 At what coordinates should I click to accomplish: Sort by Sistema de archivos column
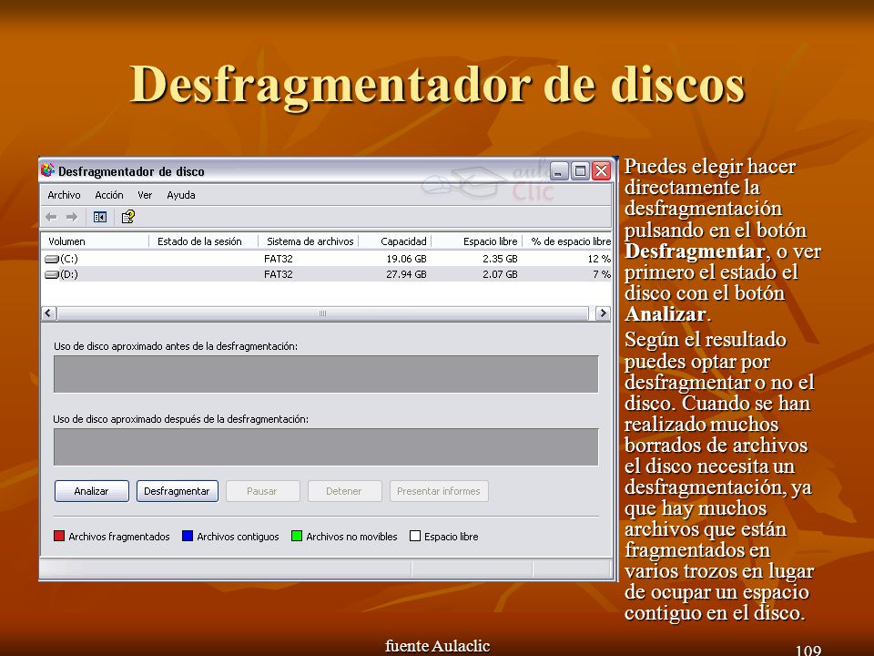(309, 241)
